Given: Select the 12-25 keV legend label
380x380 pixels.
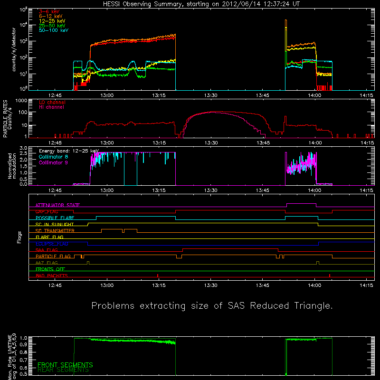Looking at the screenshot, I should tap(52, 21).
